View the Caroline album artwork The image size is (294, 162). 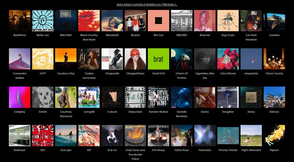point(274,21)
